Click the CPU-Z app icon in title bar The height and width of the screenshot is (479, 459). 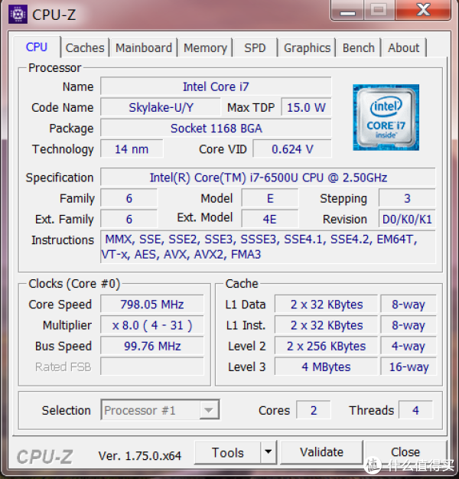[x=18, y=14]
